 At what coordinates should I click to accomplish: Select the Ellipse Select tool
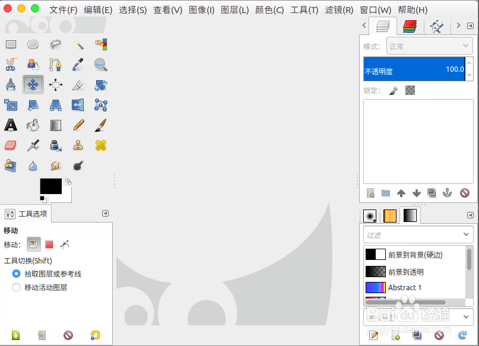33,45
